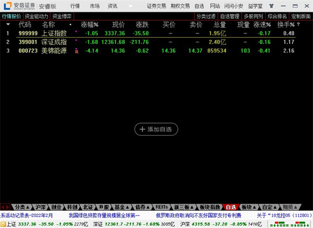Click the status bar icon beside 上证
Image resolution: width=313 pixels, height=228 pixels.
pyautogui.click(x=4, y=224)
